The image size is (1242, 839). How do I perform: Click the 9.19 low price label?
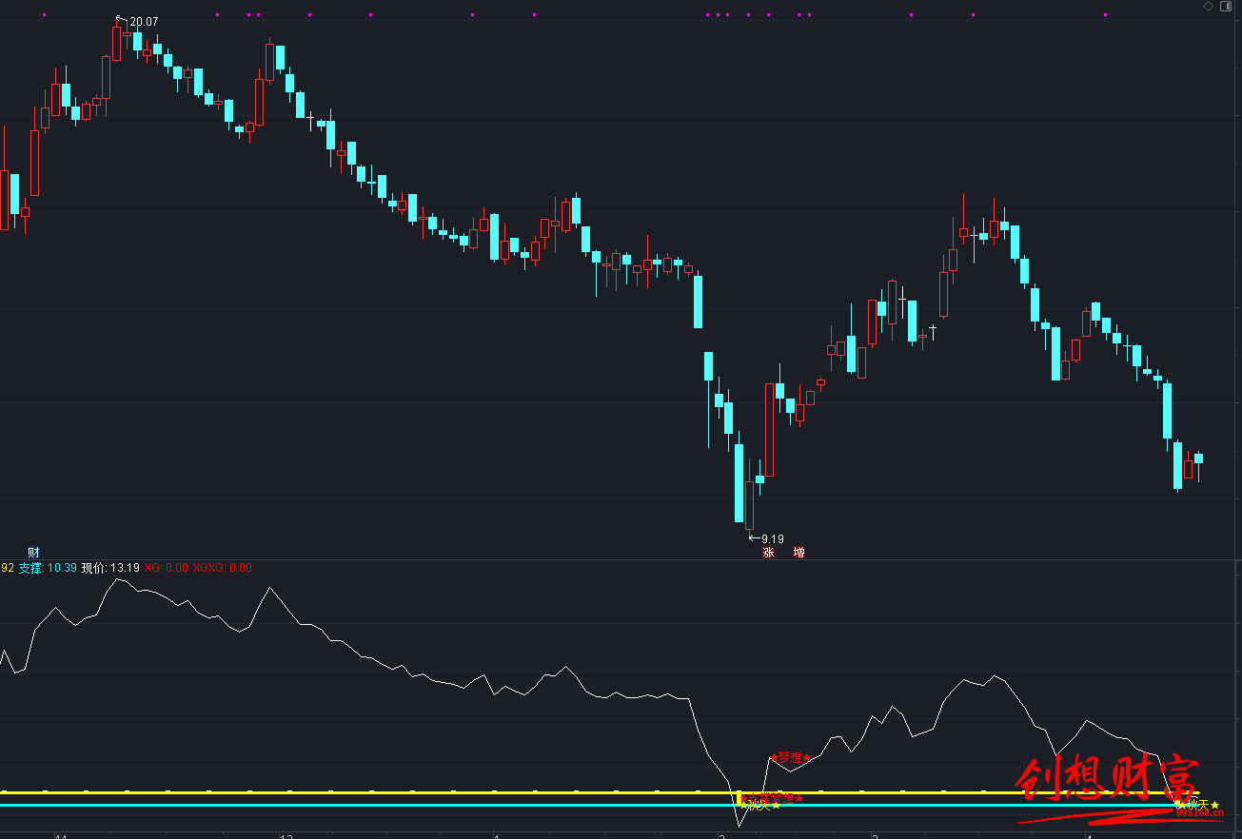point(773,538)
